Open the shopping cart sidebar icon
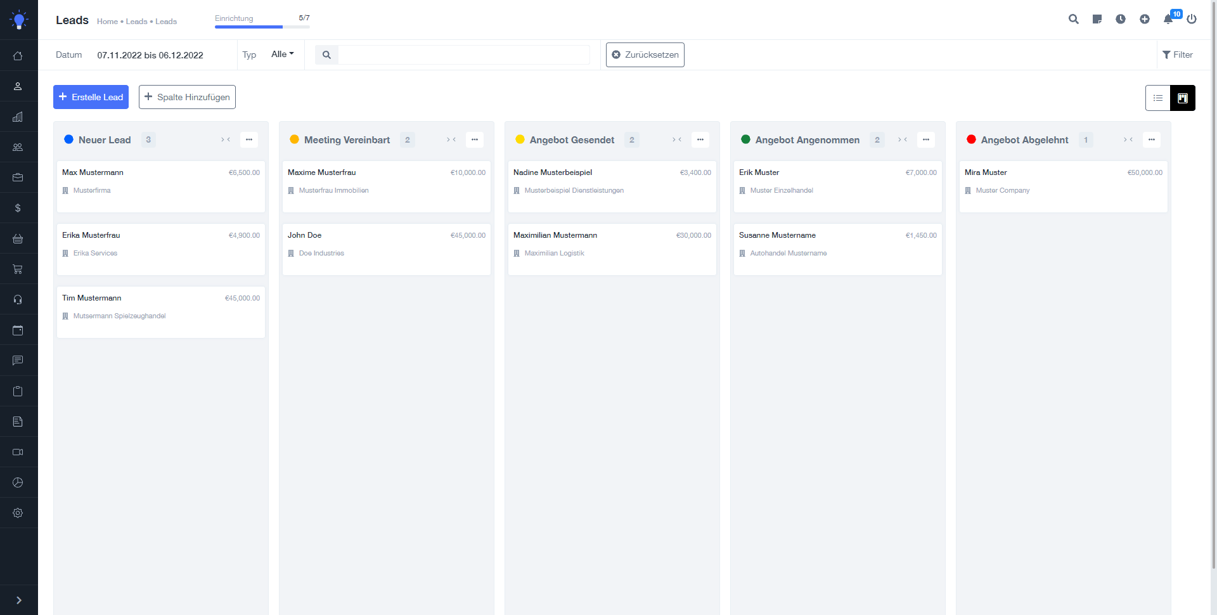The width and height of the screenshot is (1217, 615). [x=18, y=269]
